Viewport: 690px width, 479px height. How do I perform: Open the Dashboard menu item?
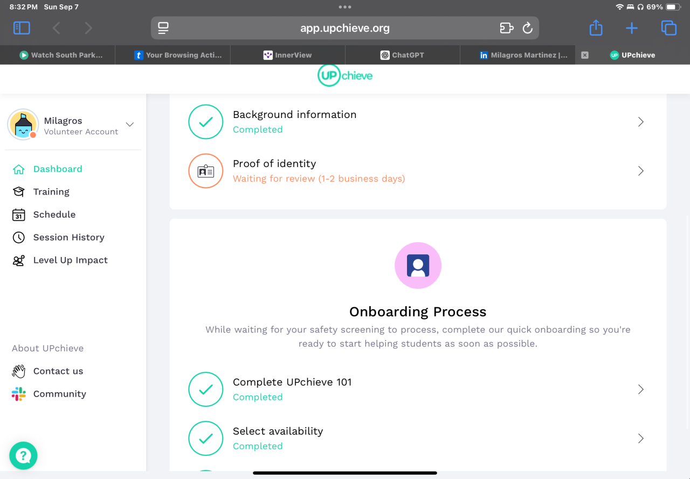click(58, 169)
